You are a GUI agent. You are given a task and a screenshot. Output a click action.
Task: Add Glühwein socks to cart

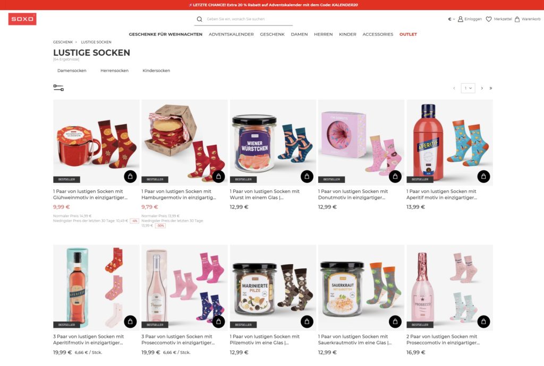click(130, 177)
